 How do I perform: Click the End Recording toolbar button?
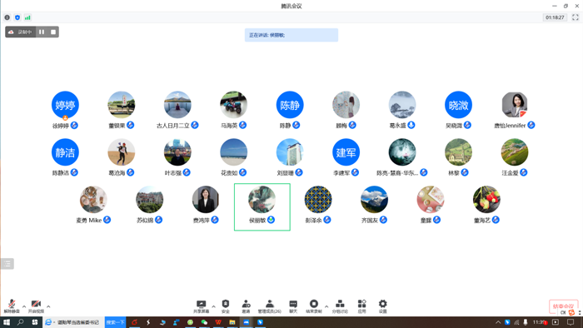pyautogui.click(x=314, y=306)
